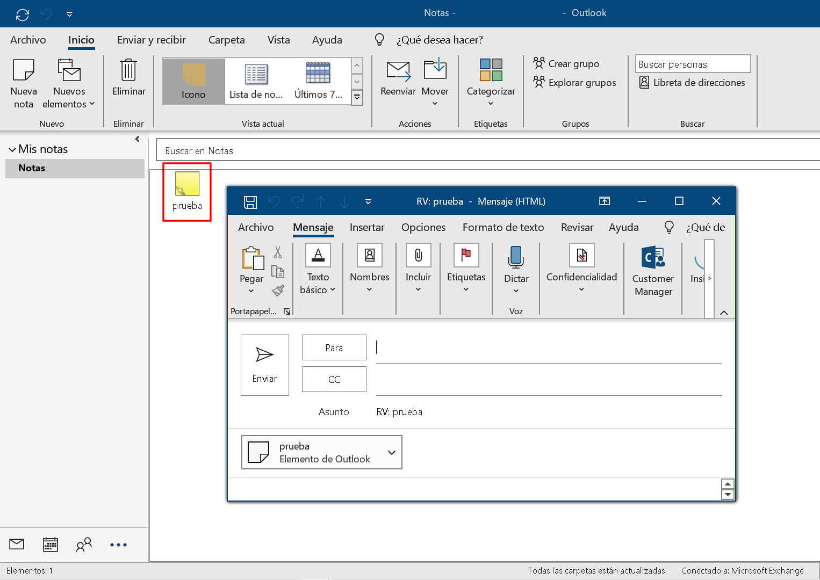Click message body scrollbar down arrow
This screenshot has height=580, width=820.
point(728,495)
